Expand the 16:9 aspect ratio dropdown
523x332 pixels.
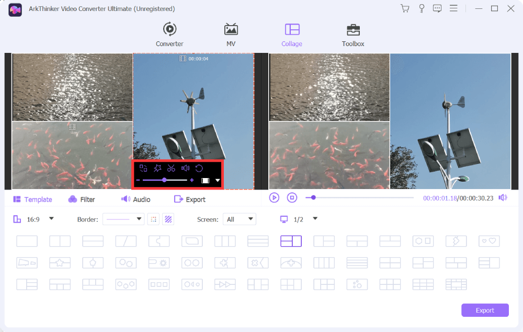point(51,219)
